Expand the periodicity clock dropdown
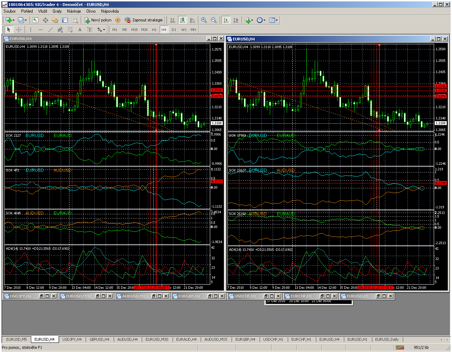 (x=264, y=20)
